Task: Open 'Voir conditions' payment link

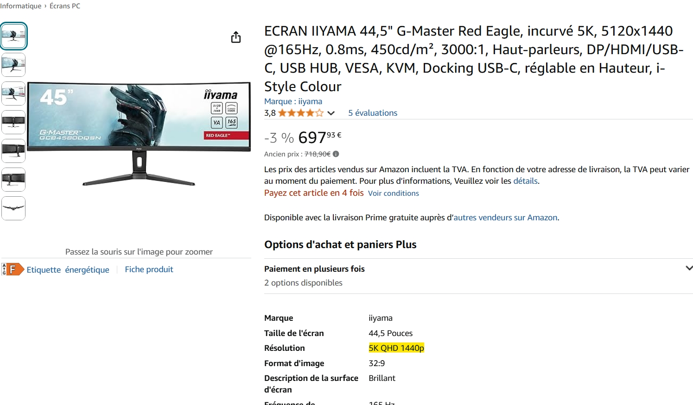Action: [x=393, y=193]
